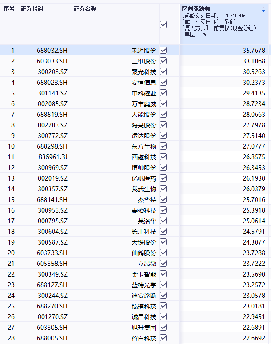This screenshot has width=271, height=344.
Task: Select stock code 836961.BJ
Action: coord(53,157)
